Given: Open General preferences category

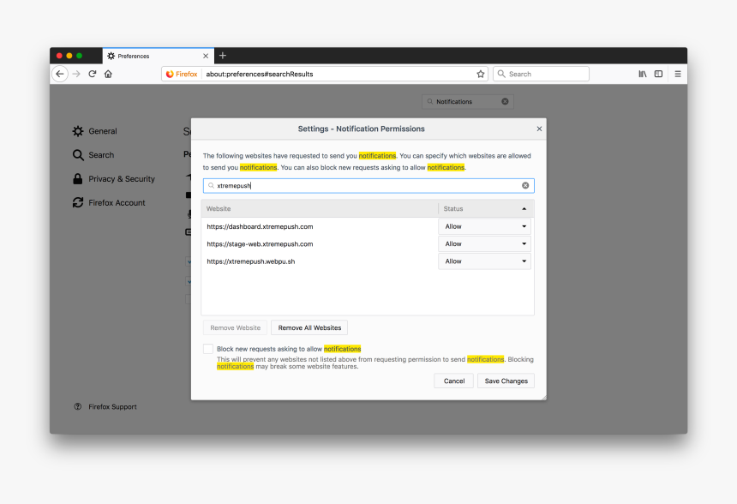Looking at the screenshot, I should click(x=95, y=131).
